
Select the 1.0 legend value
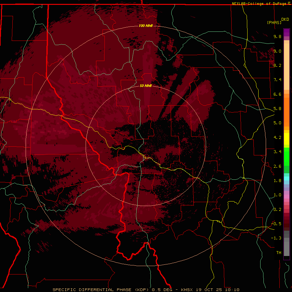pos(277,195)
